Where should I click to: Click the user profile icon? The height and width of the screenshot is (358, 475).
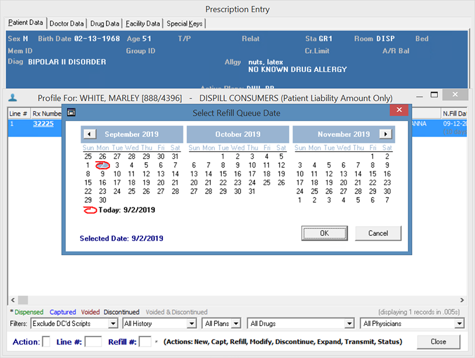(14, 97)
